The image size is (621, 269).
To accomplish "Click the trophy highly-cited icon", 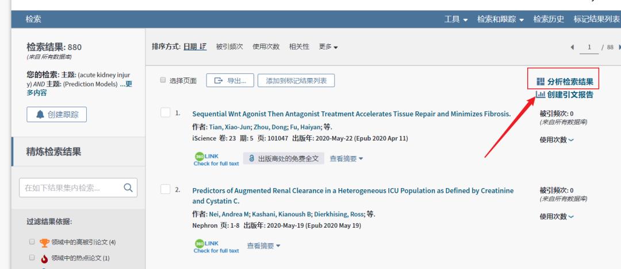I will coord(44,242).
